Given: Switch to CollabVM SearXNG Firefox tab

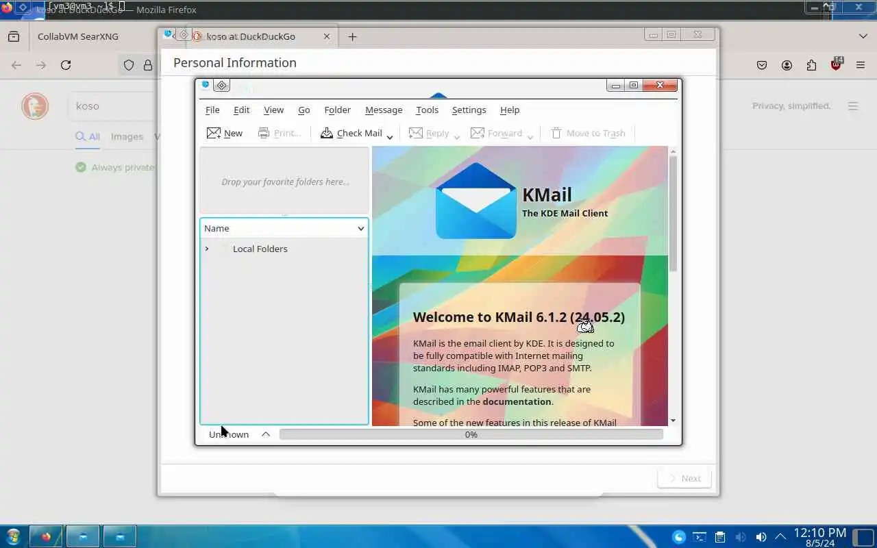Looking at the screenshot, I should 78,36.
